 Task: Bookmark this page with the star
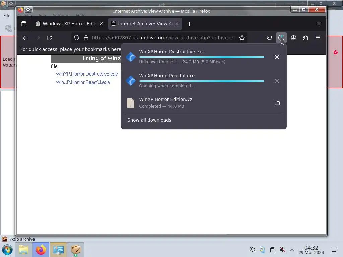(242, 38)
